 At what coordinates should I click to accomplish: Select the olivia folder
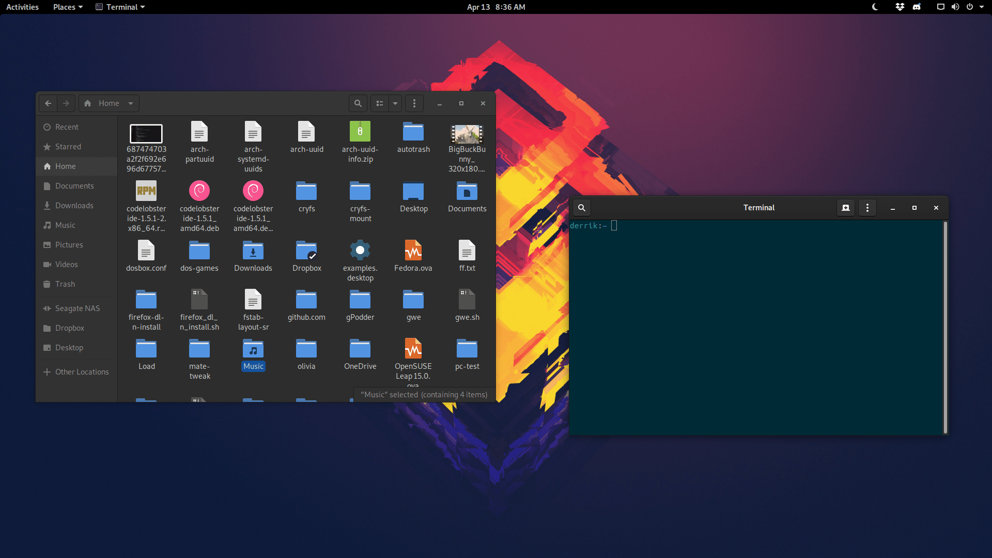tap(306, 349)
